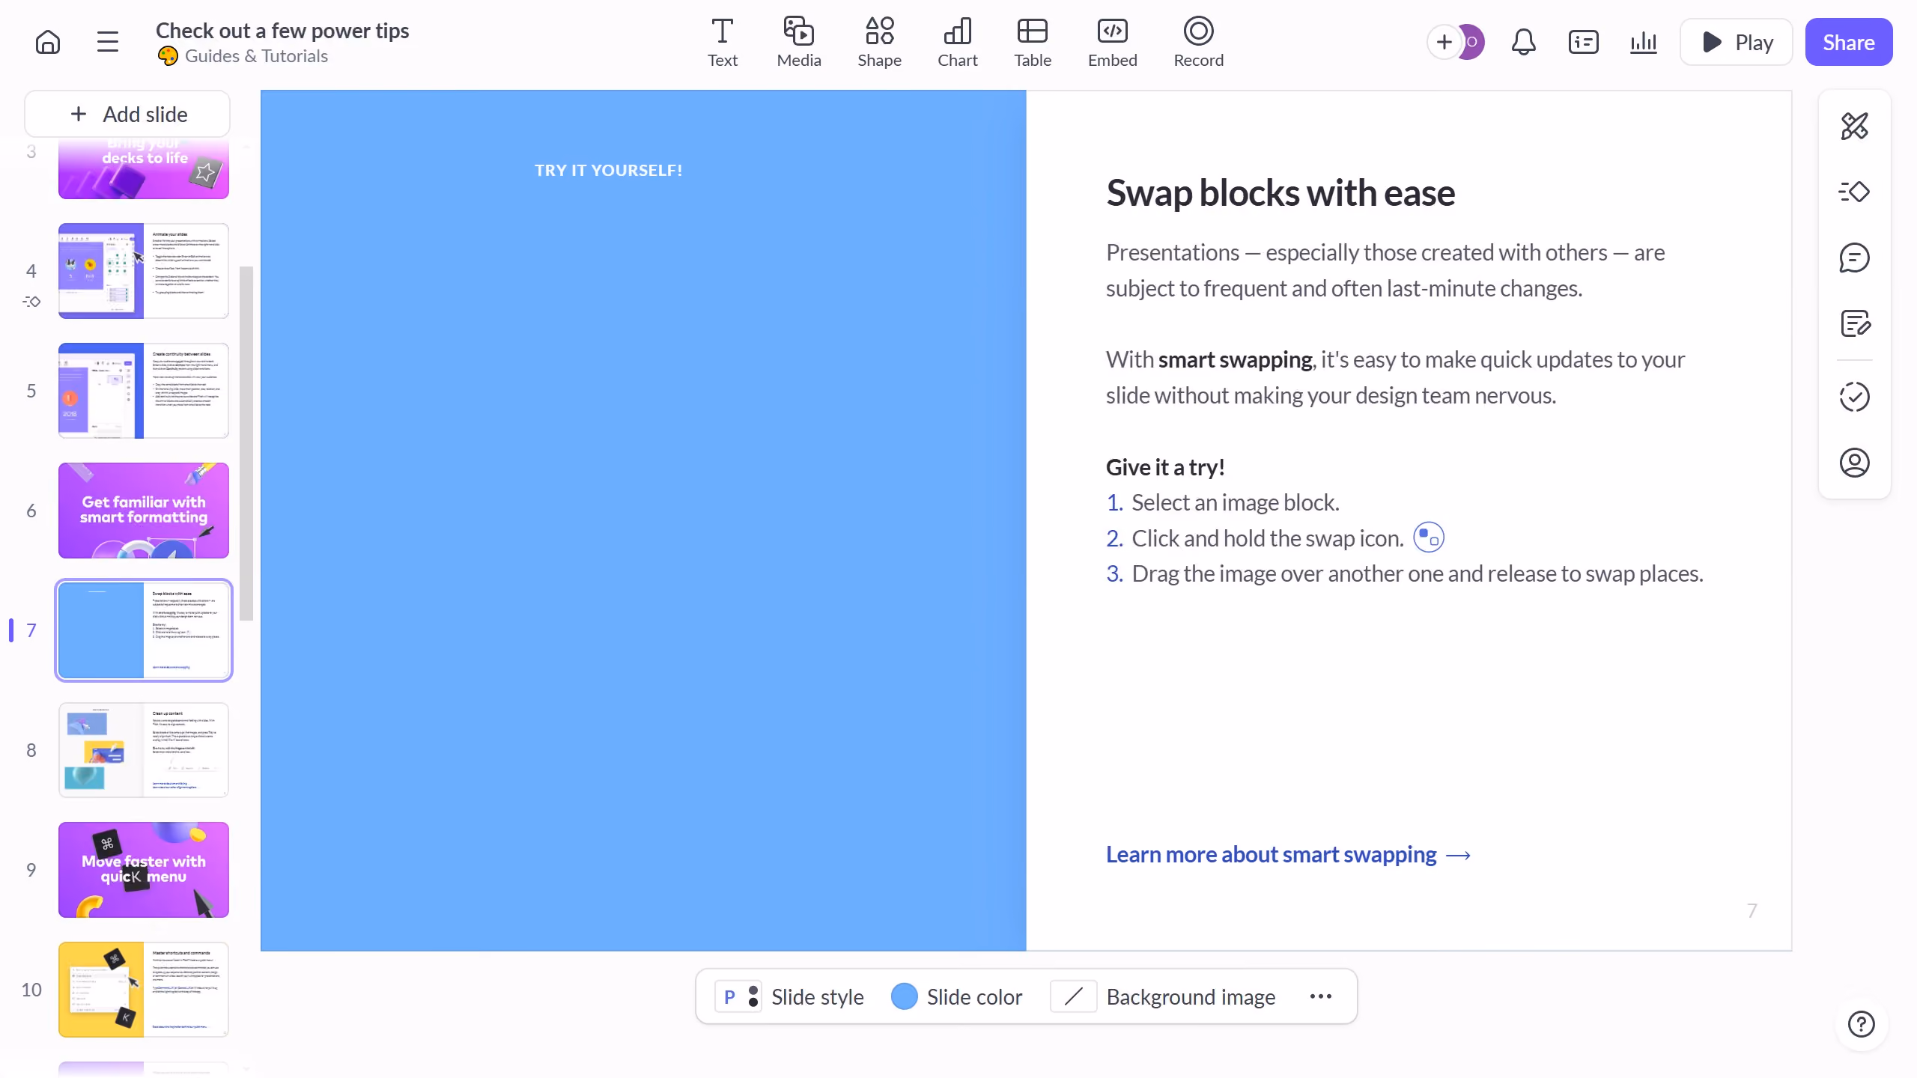Image resolution: width=1917 pixels, height=1078 pixels.
Task: Click the presentation title text
Action: tap(282, 30)
